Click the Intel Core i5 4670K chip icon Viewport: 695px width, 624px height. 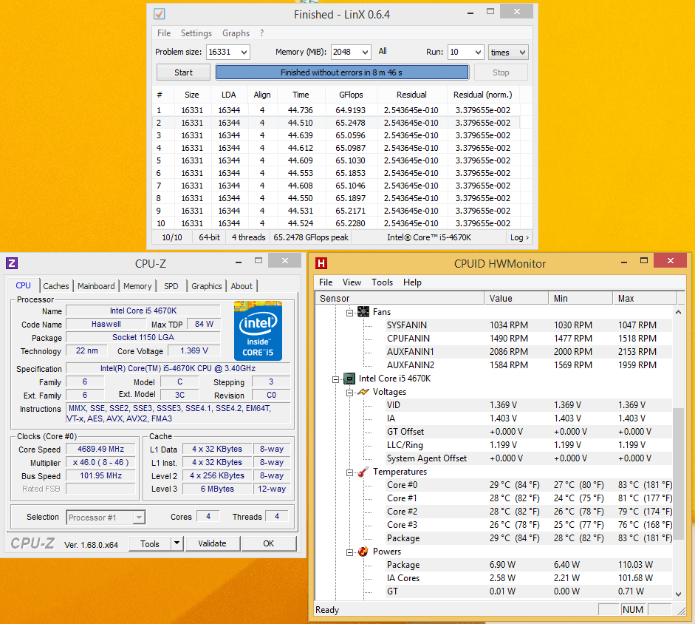350,379
